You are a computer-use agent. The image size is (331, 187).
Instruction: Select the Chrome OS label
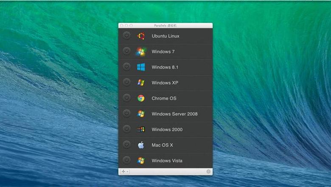[x=164, y=98]
